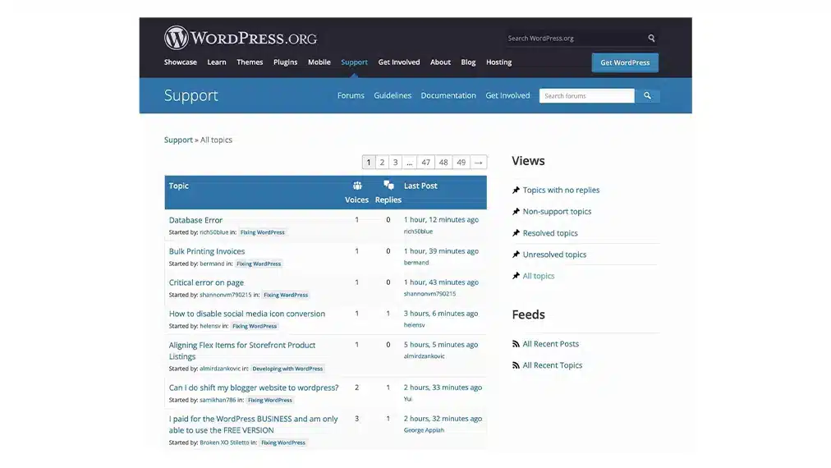This screenshot has height=468, width=831.
Task: Click pin icon beside Unresolved topics
Action: click(516, 255)
